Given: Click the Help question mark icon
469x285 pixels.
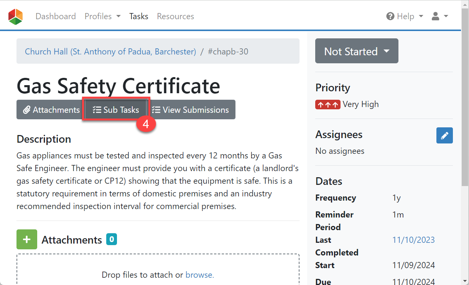Looking at the screenshot, I should pyautogui.click(x=390, y=16).
